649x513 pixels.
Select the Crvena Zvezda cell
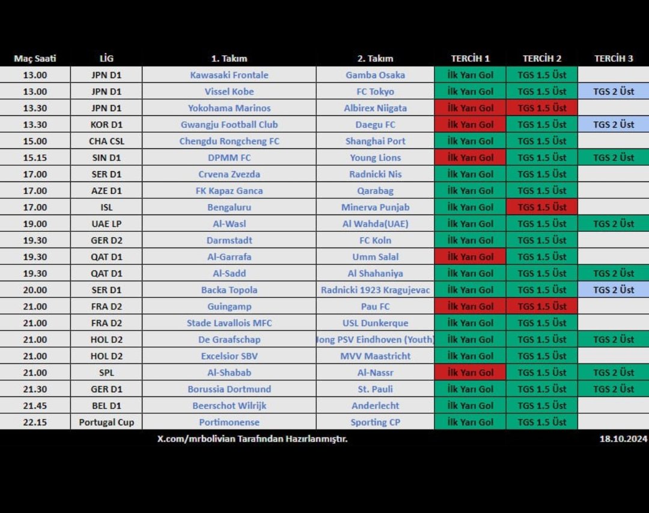pyautogui.click(x=229, y=174)
